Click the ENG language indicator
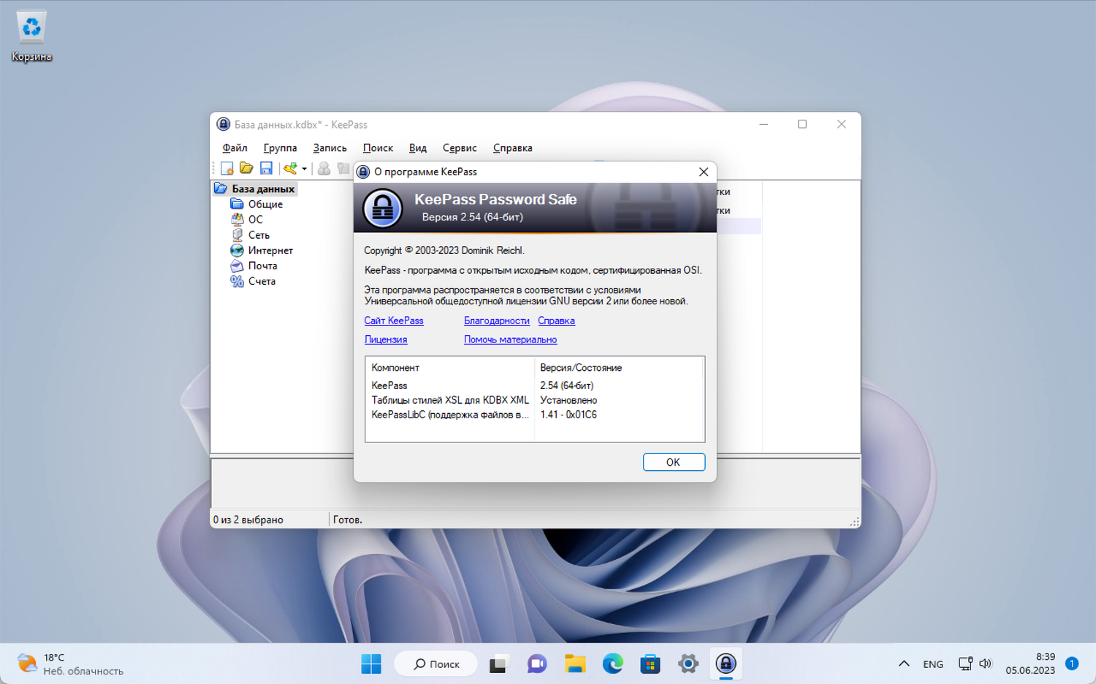Viewport: 1096px width, 684px height. tap(933, 664)
